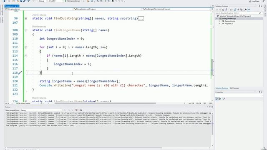Click the 'No issues found' status indicator
Screen dimensions: 267x150
(23, 103)
